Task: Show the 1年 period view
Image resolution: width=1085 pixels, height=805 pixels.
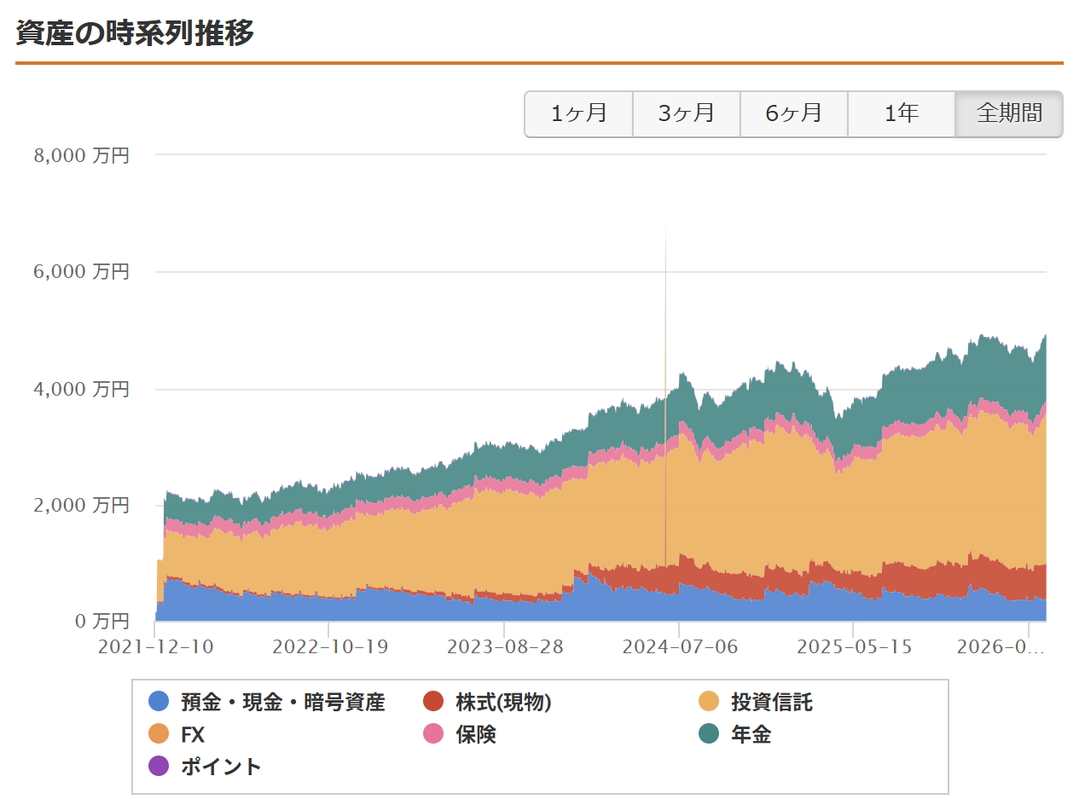Action: coord(901,113)
